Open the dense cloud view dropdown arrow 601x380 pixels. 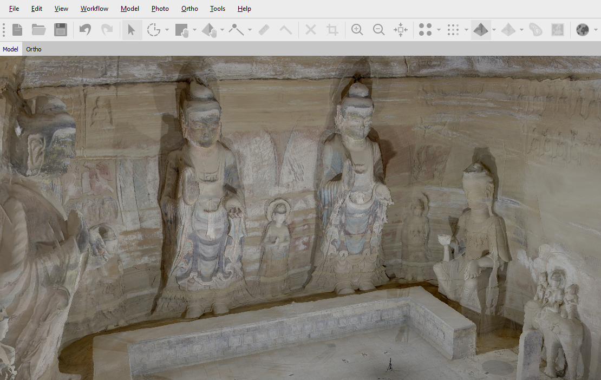pos(467,30)
